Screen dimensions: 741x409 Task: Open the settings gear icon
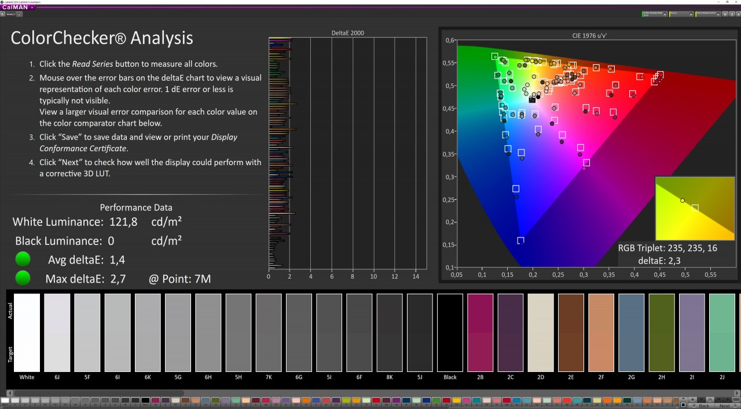(725, 14)
